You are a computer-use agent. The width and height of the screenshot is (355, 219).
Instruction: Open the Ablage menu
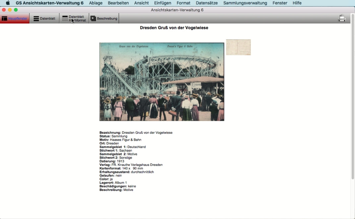(x=96, y=3)
